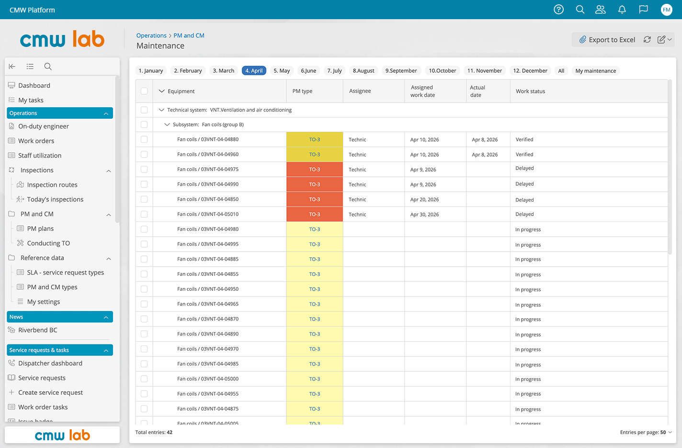Image resolution: width=682 pixels, height=448 pixels.
Task: Click the Export to Excel button
Action: [607, 40]
